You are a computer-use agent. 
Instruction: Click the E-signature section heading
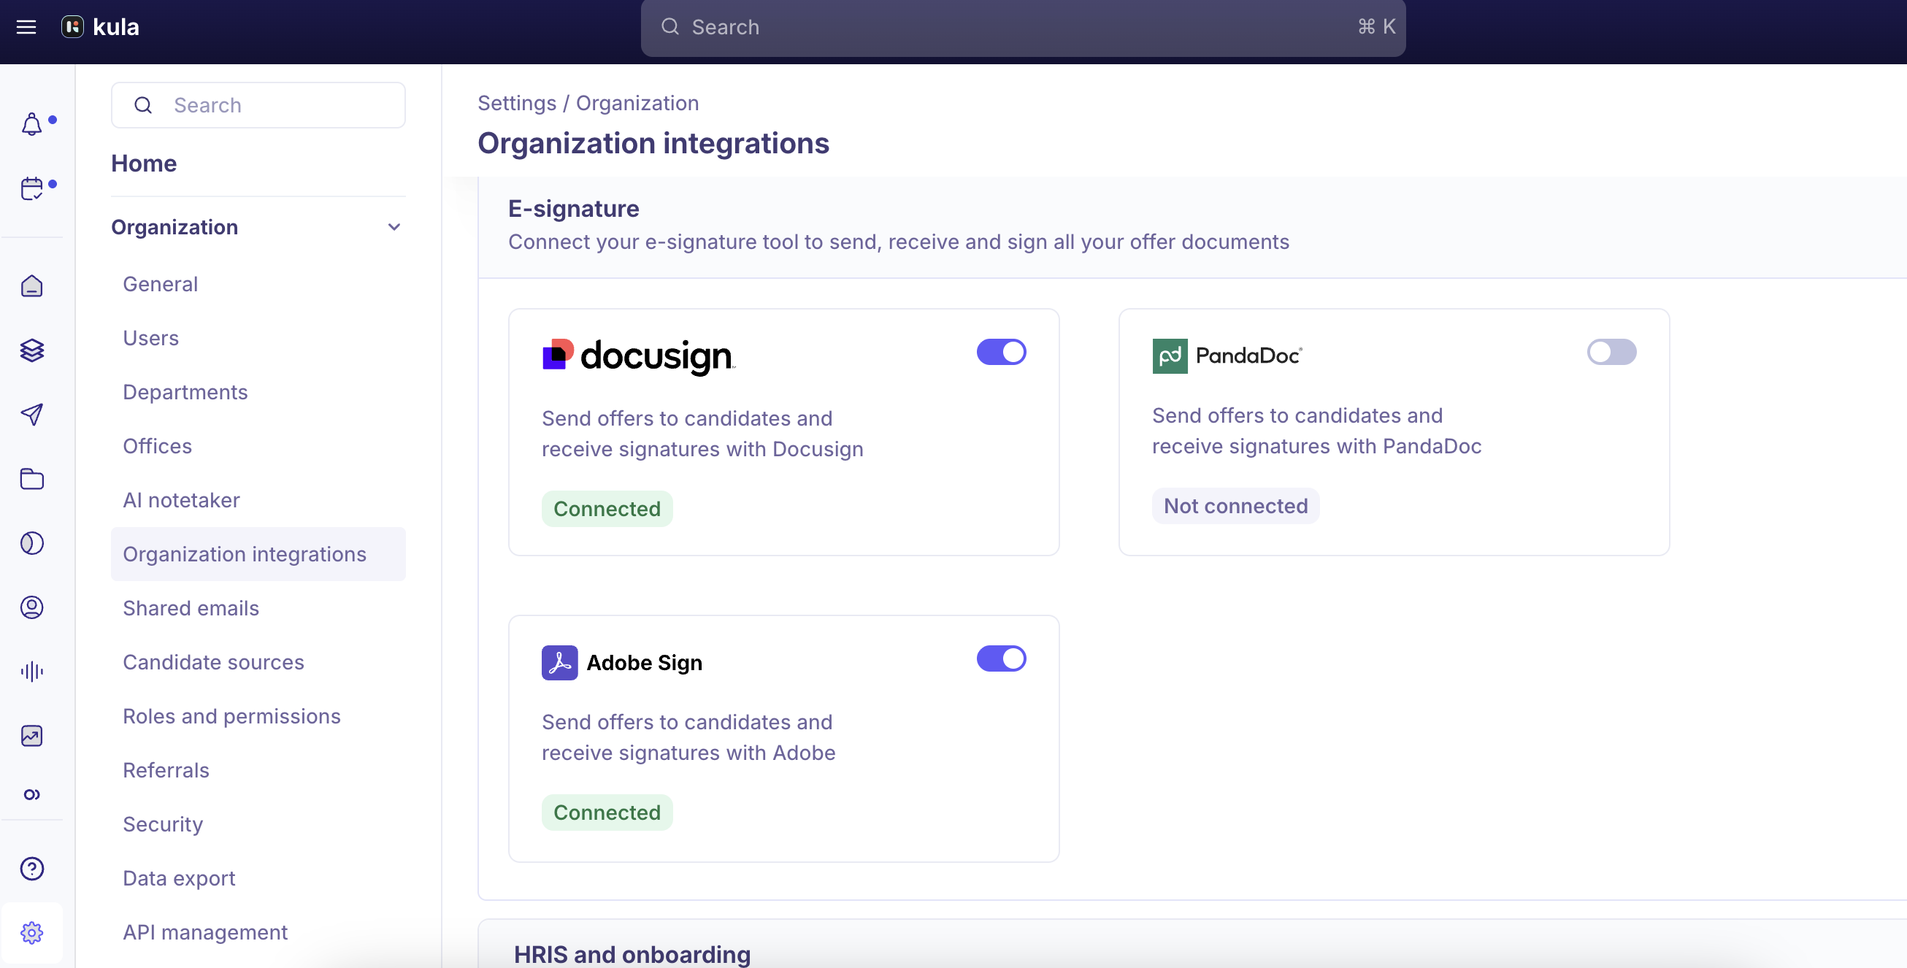click(574, 209)
